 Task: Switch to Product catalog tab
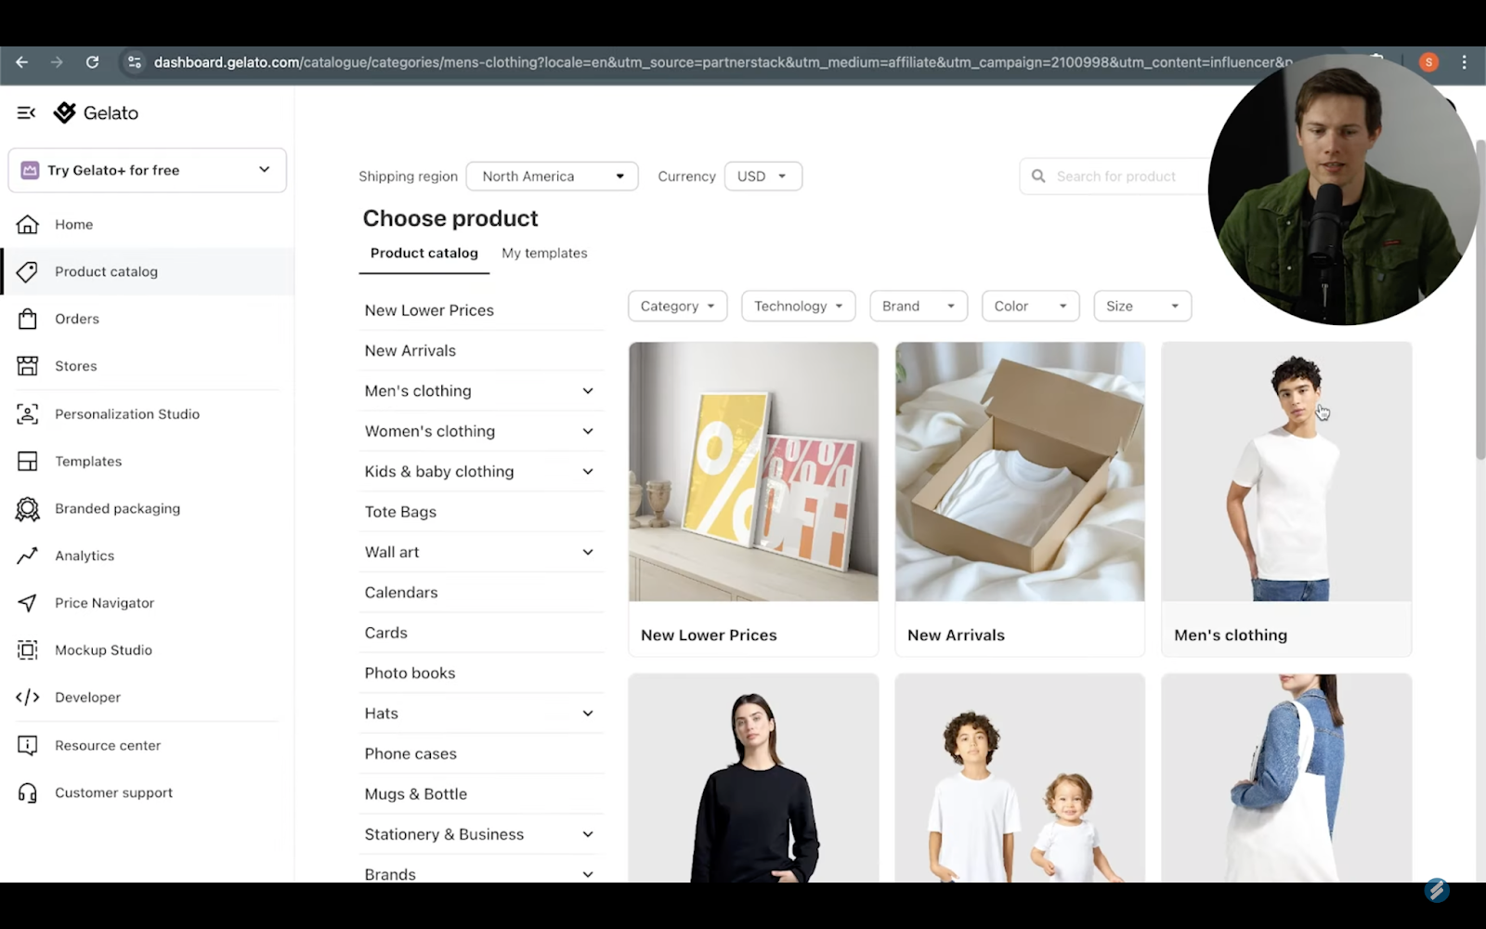click(x=424, y=253)
